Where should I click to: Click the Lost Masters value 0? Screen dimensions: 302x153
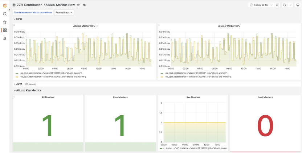coord(265,126)
